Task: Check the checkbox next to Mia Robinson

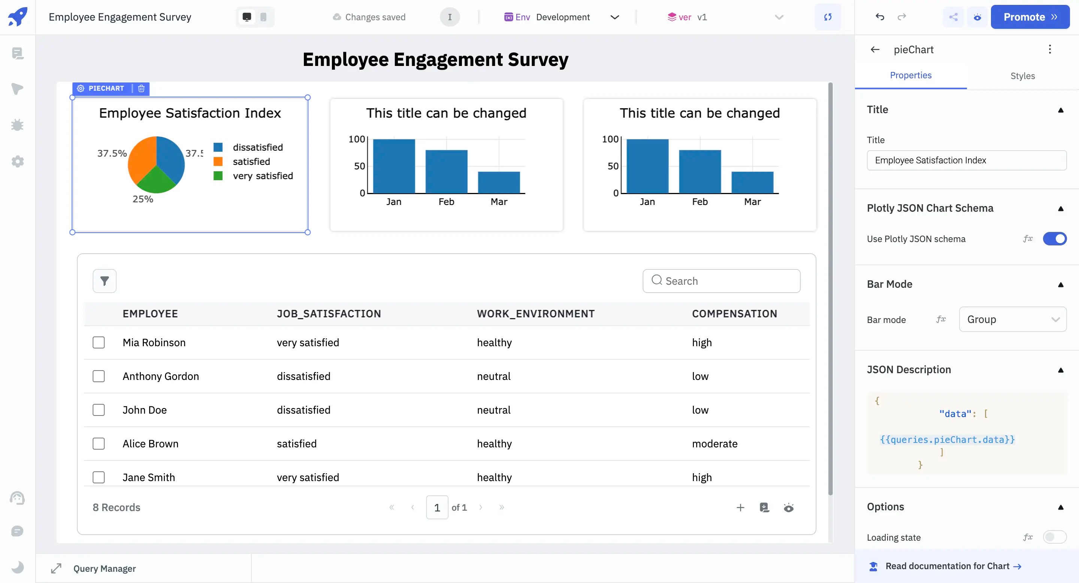Action: click(99, 342)
